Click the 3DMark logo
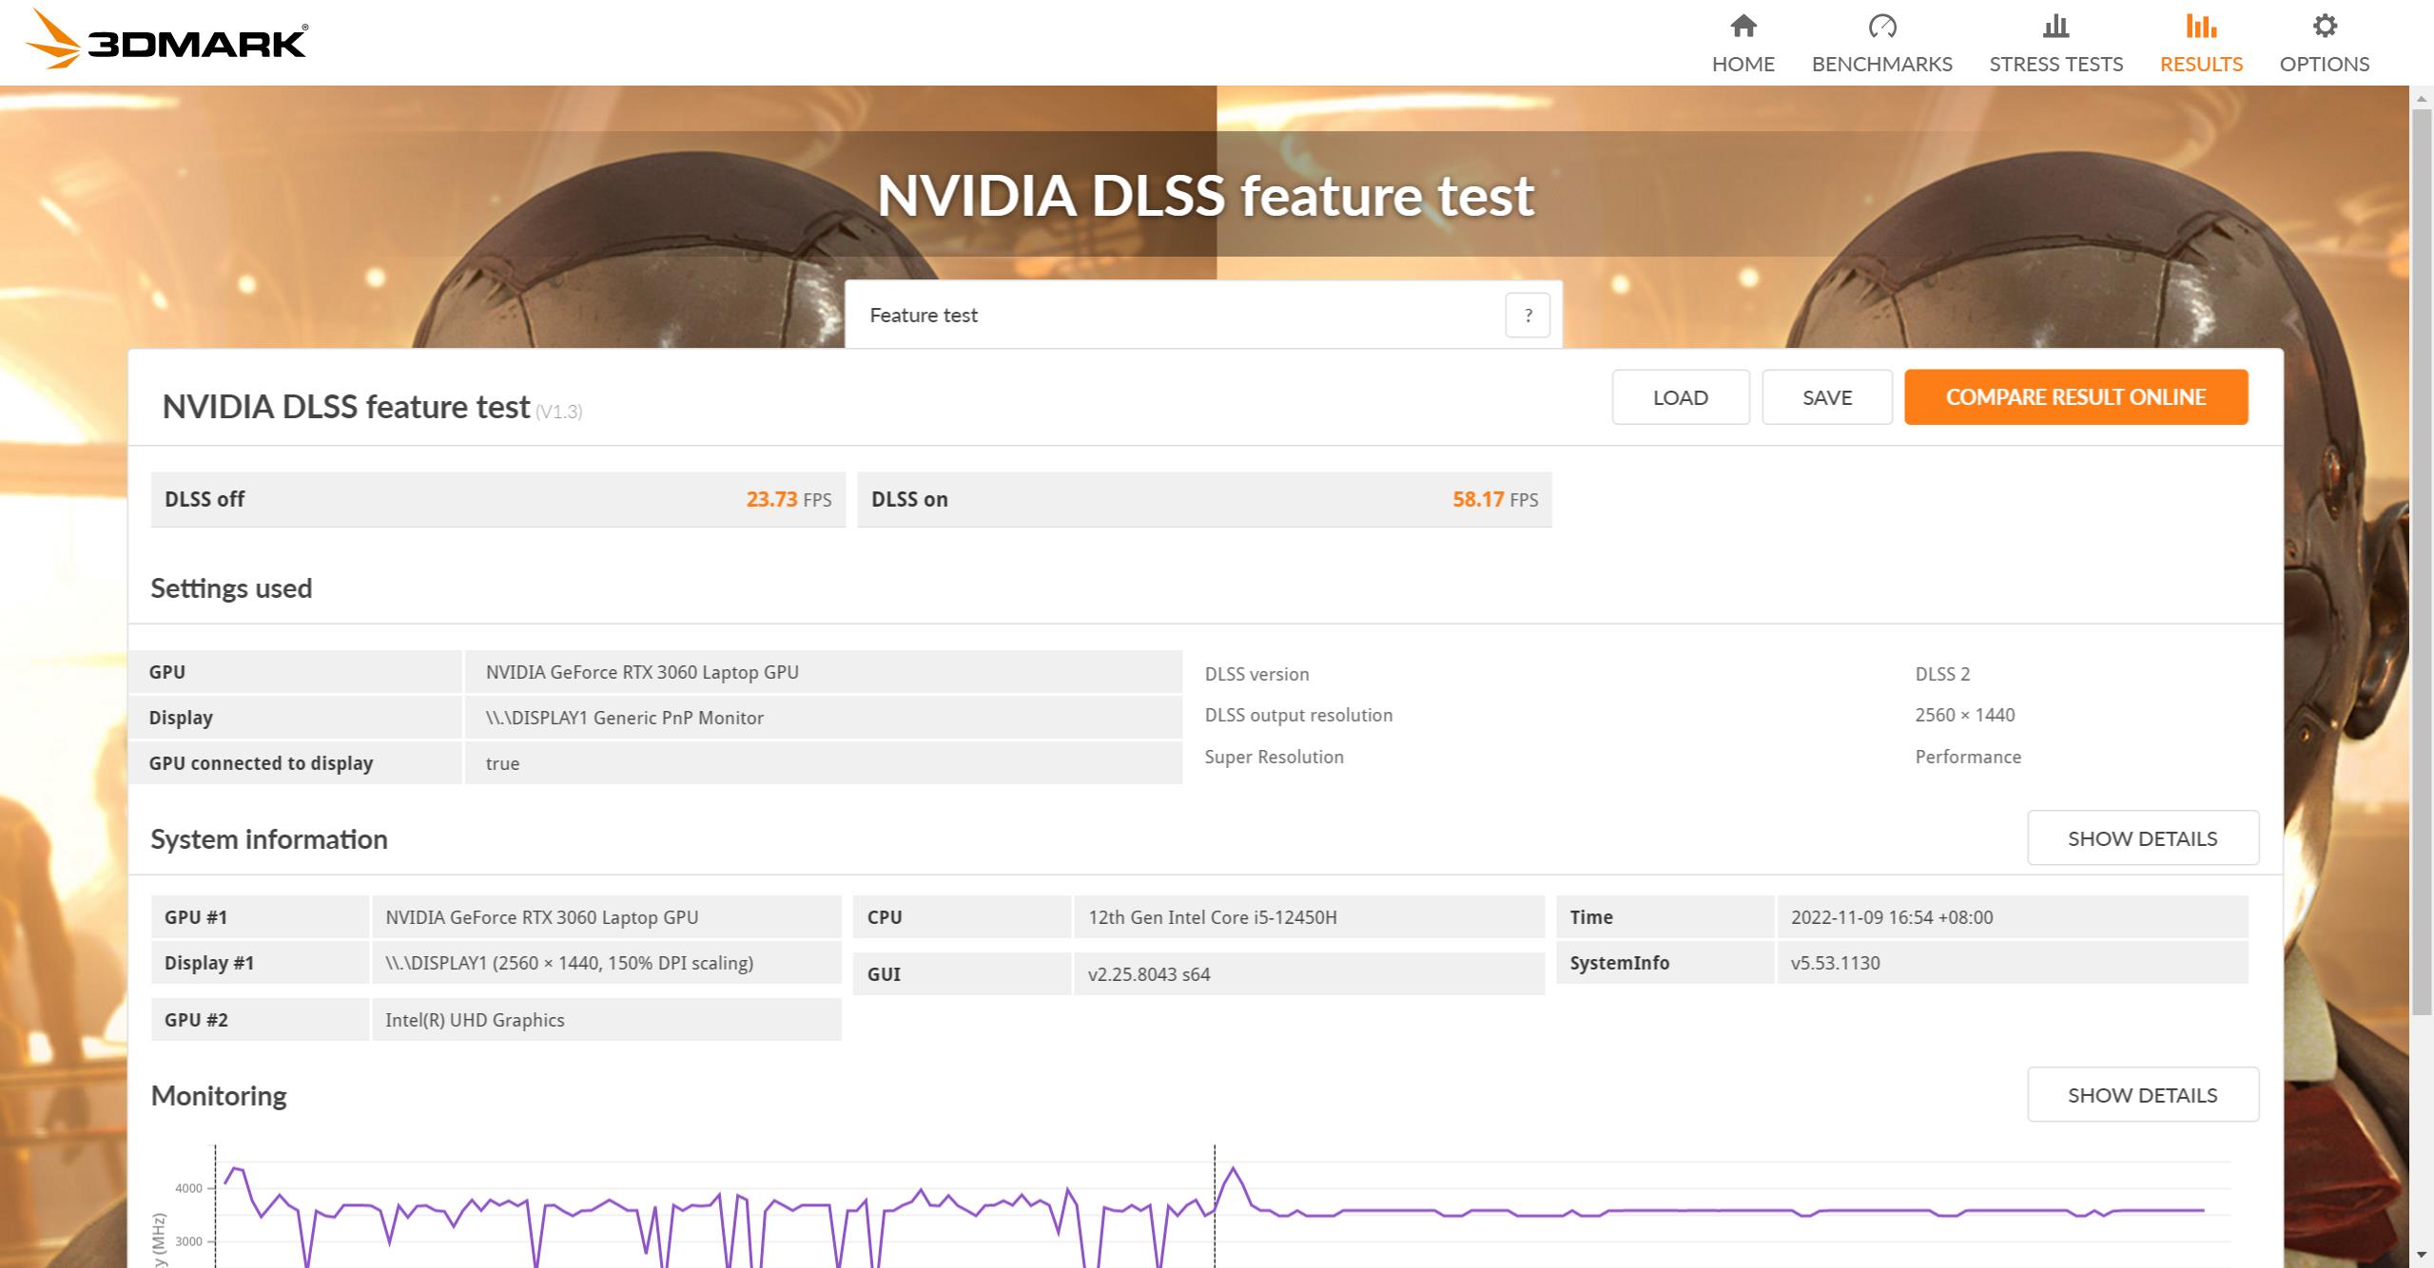 tap(166, 40)
